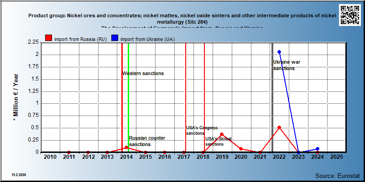
Task: Click the 'USA's Congress sanctions' annotation
Action: point(202,131)
